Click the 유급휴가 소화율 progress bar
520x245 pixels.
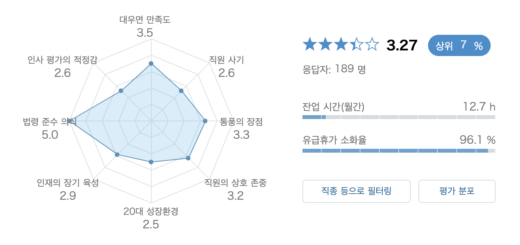coord(399,151)
